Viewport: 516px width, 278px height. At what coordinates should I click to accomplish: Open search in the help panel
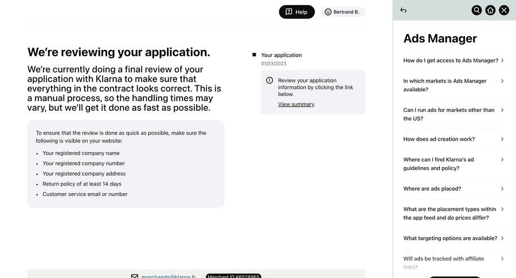coord(476,10)
